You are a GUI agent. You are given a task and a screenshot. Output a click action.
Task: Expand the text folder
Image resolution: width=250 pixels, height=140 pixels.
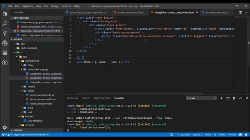[37, 112]
